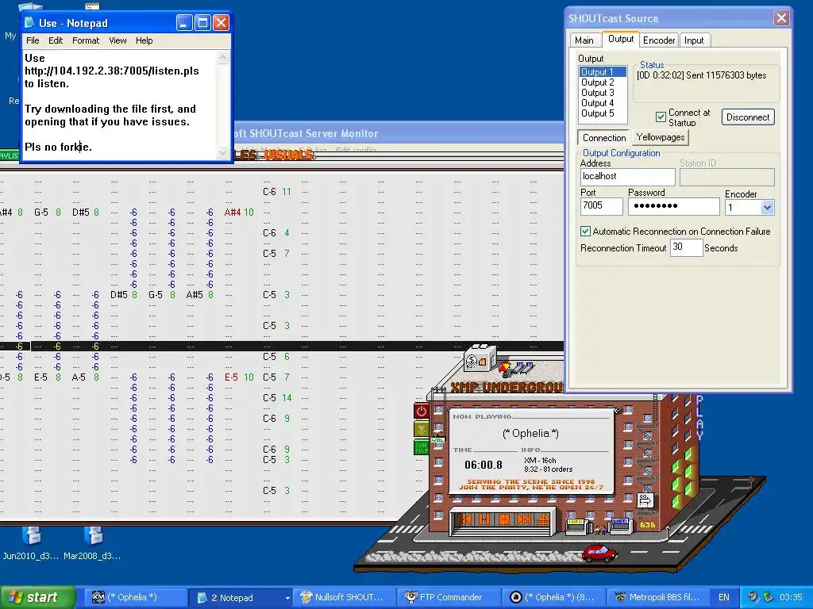
Task: Click previous track button in XMPlay
Action: [x=465, y=519]
